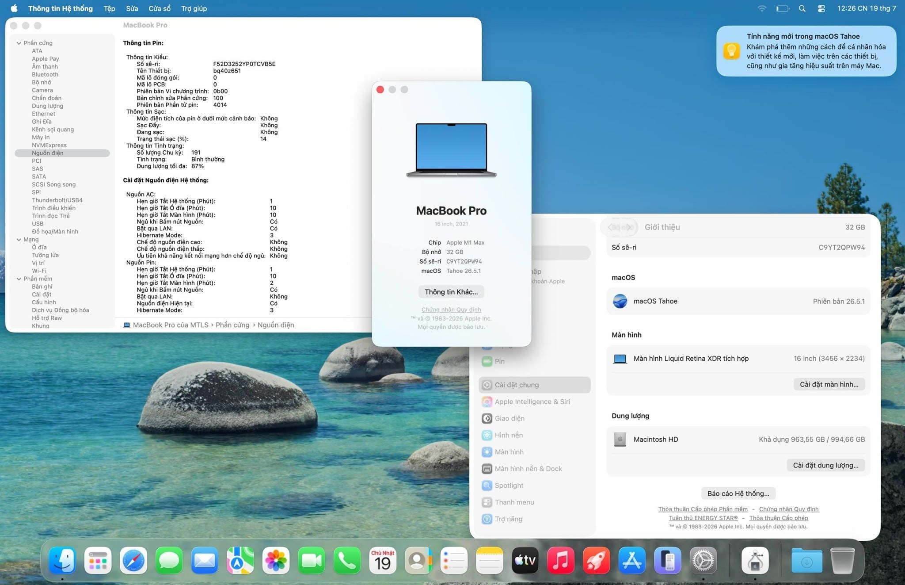Select Đồ họa/Màn hình in the sidebar

click(x=55, y=231)
